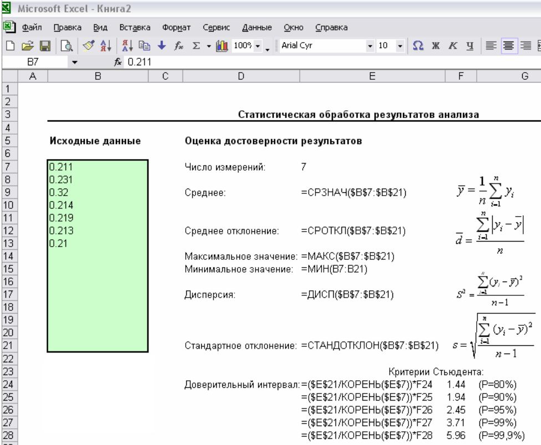This screenshot has height=445, width=541.
Task: Expand the Name Box dropdown
Action: [74, 63]
